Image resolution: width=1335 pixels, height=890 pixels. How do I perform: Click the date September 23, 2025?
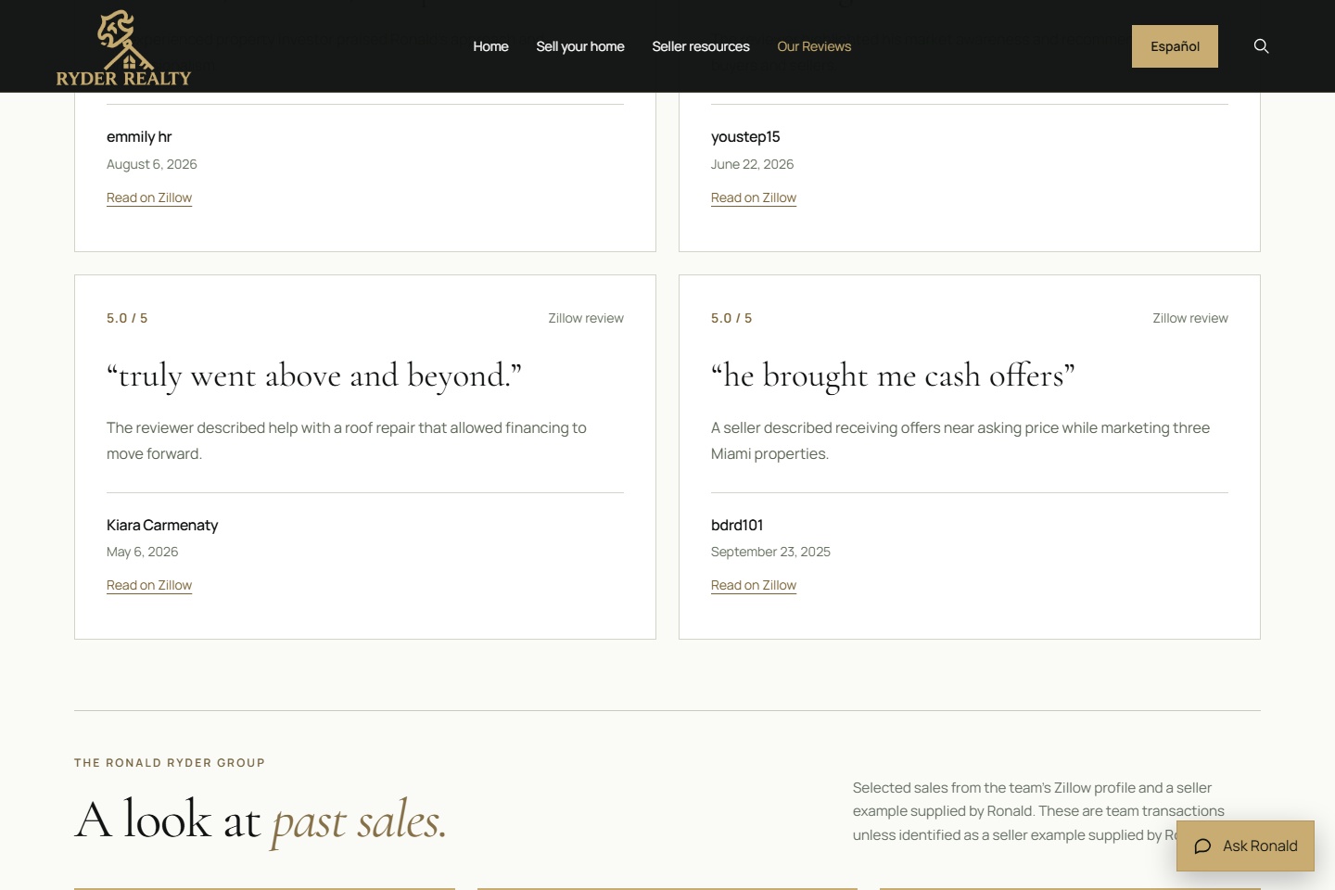770,552
